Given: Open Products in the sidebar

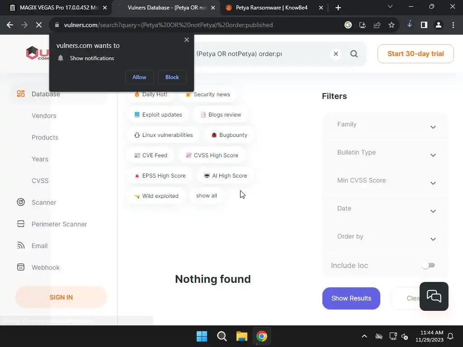Looking at the screenshot, I should tap(45, 137).
